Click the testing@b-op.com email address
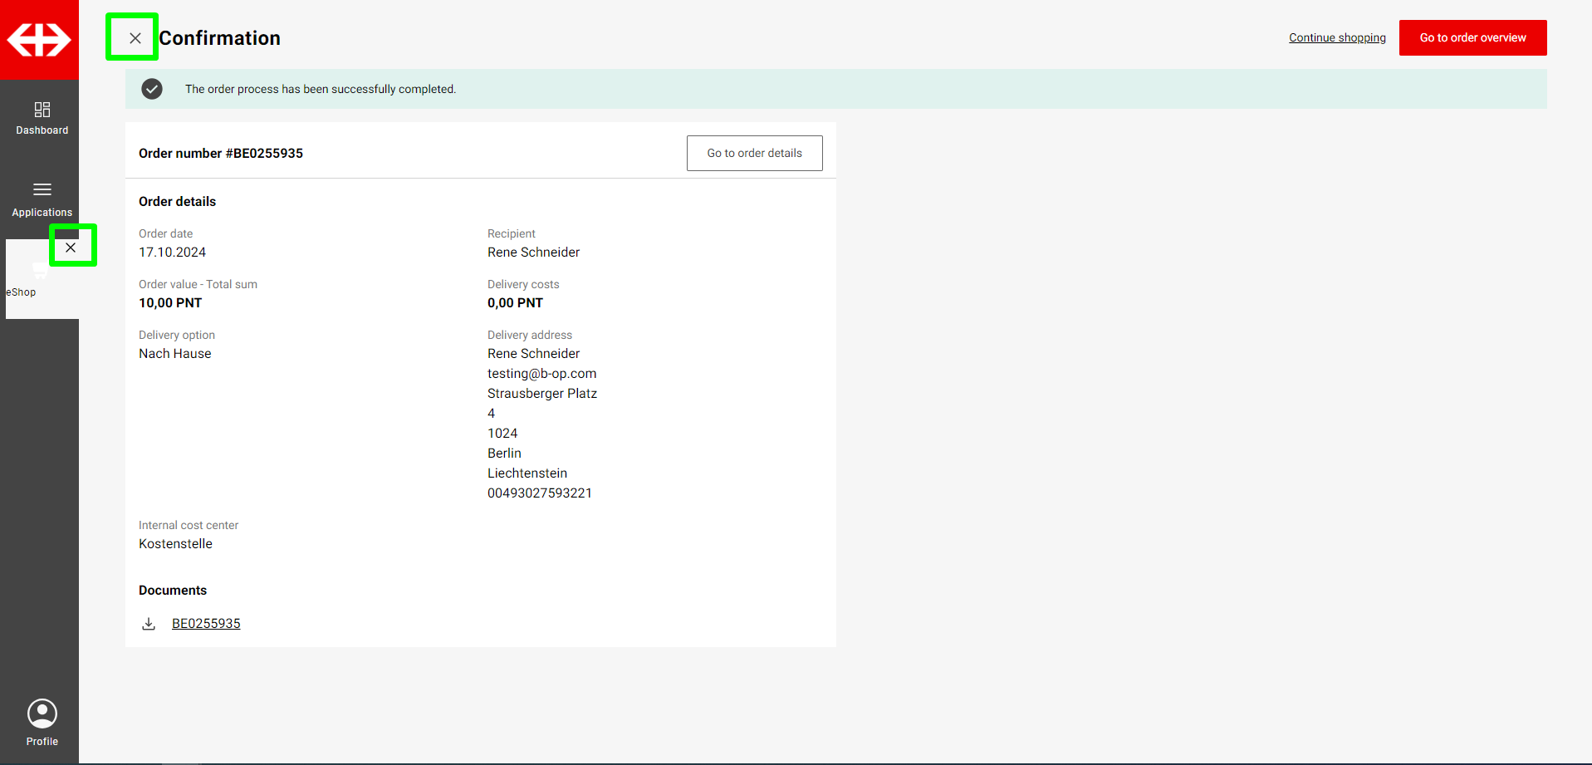Viewport: 1592px width, 765px height. 541,374
